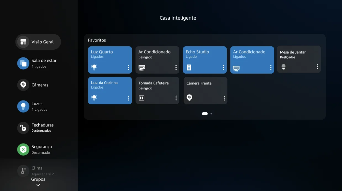The height and width of the screenshot is (191, 342).
Task: Toggle Luz da Cozinha bulb icon
Action: coord(94,98)
